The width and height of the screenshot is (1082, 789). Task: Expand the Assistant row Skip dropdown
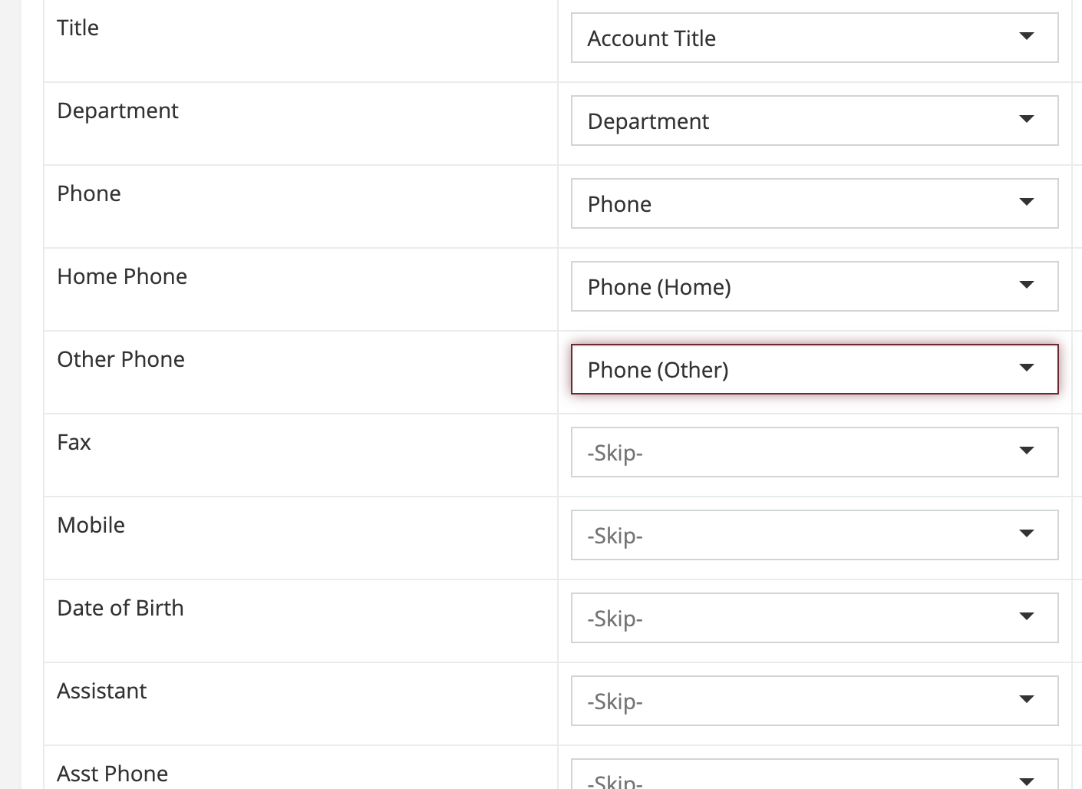814,701
